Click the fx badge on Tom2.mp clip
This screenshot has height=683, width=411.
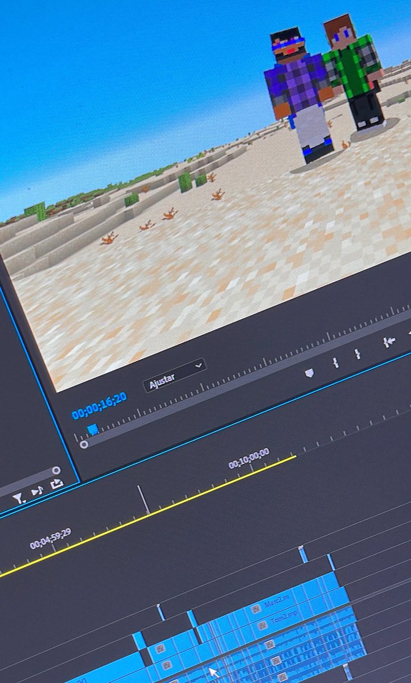pyautogui.click(x=261, y=625)
